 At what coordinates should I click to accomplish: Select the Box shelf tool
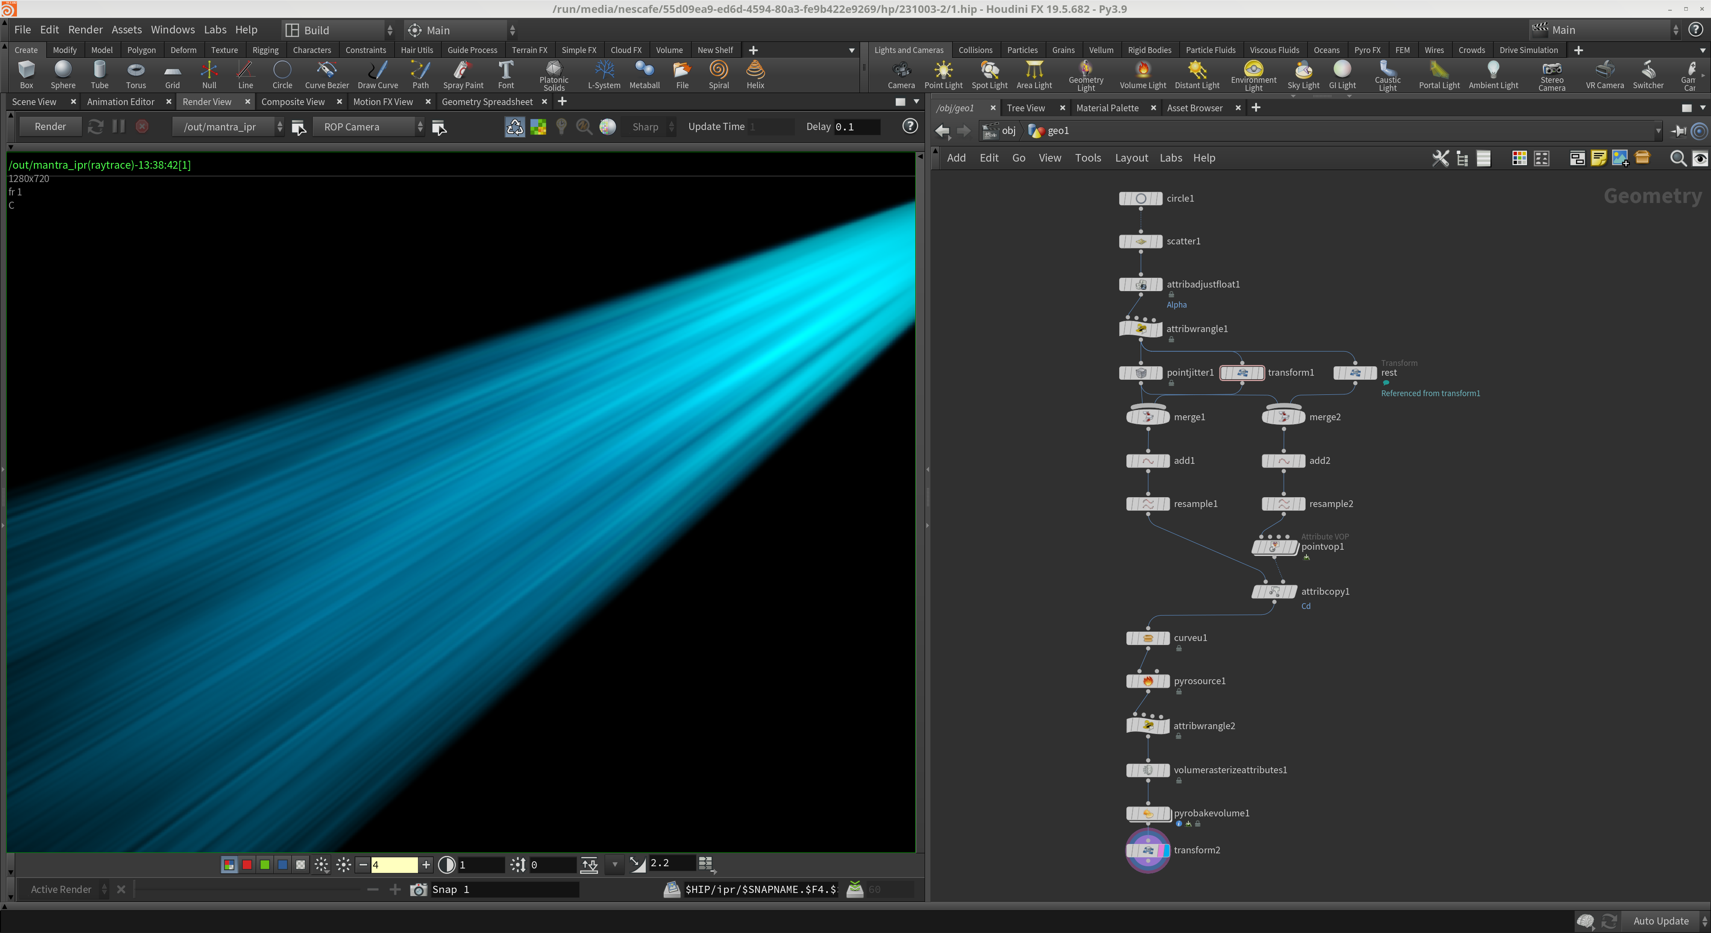pos(27,74)
